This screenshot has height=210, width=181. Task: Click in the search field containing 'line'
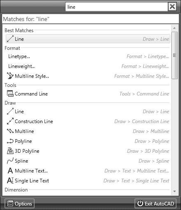(x=117, y=7)
